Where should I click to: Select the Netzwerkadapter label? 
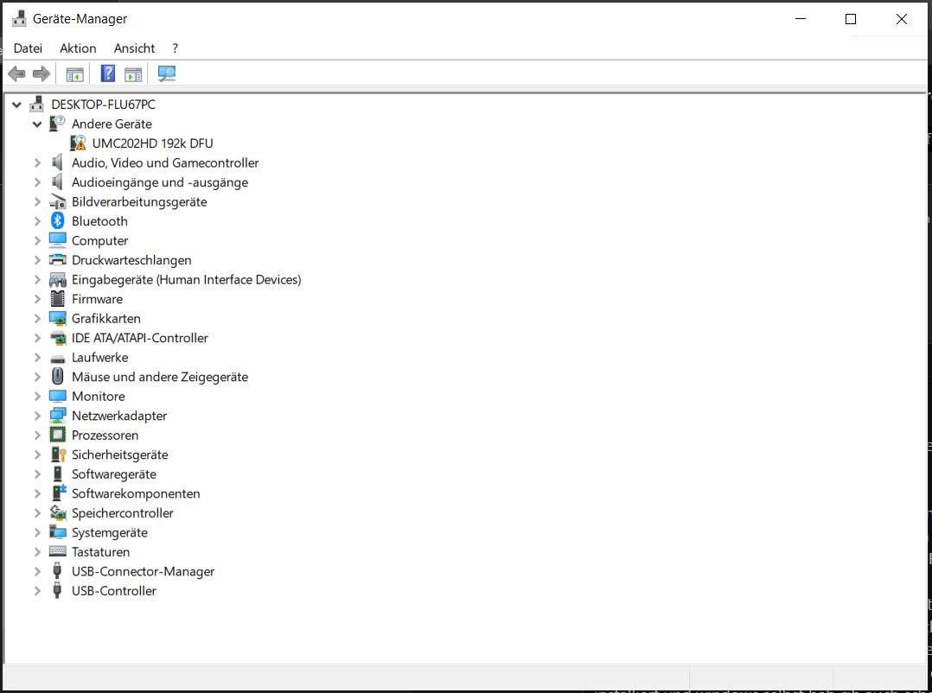tap(119, 416)
